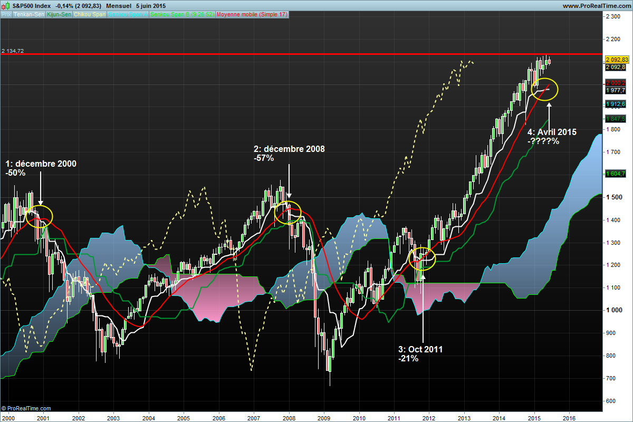Image resolution: width=633 pixels, height=422 pixels.
Task: Click the green 1 847,5 Kijun price tag
Action: pyautogui.click(x=615, y=118)
